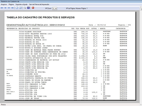Click the red exit preview icon
This screenshot has height=106, width=142.
pos(33,8)
